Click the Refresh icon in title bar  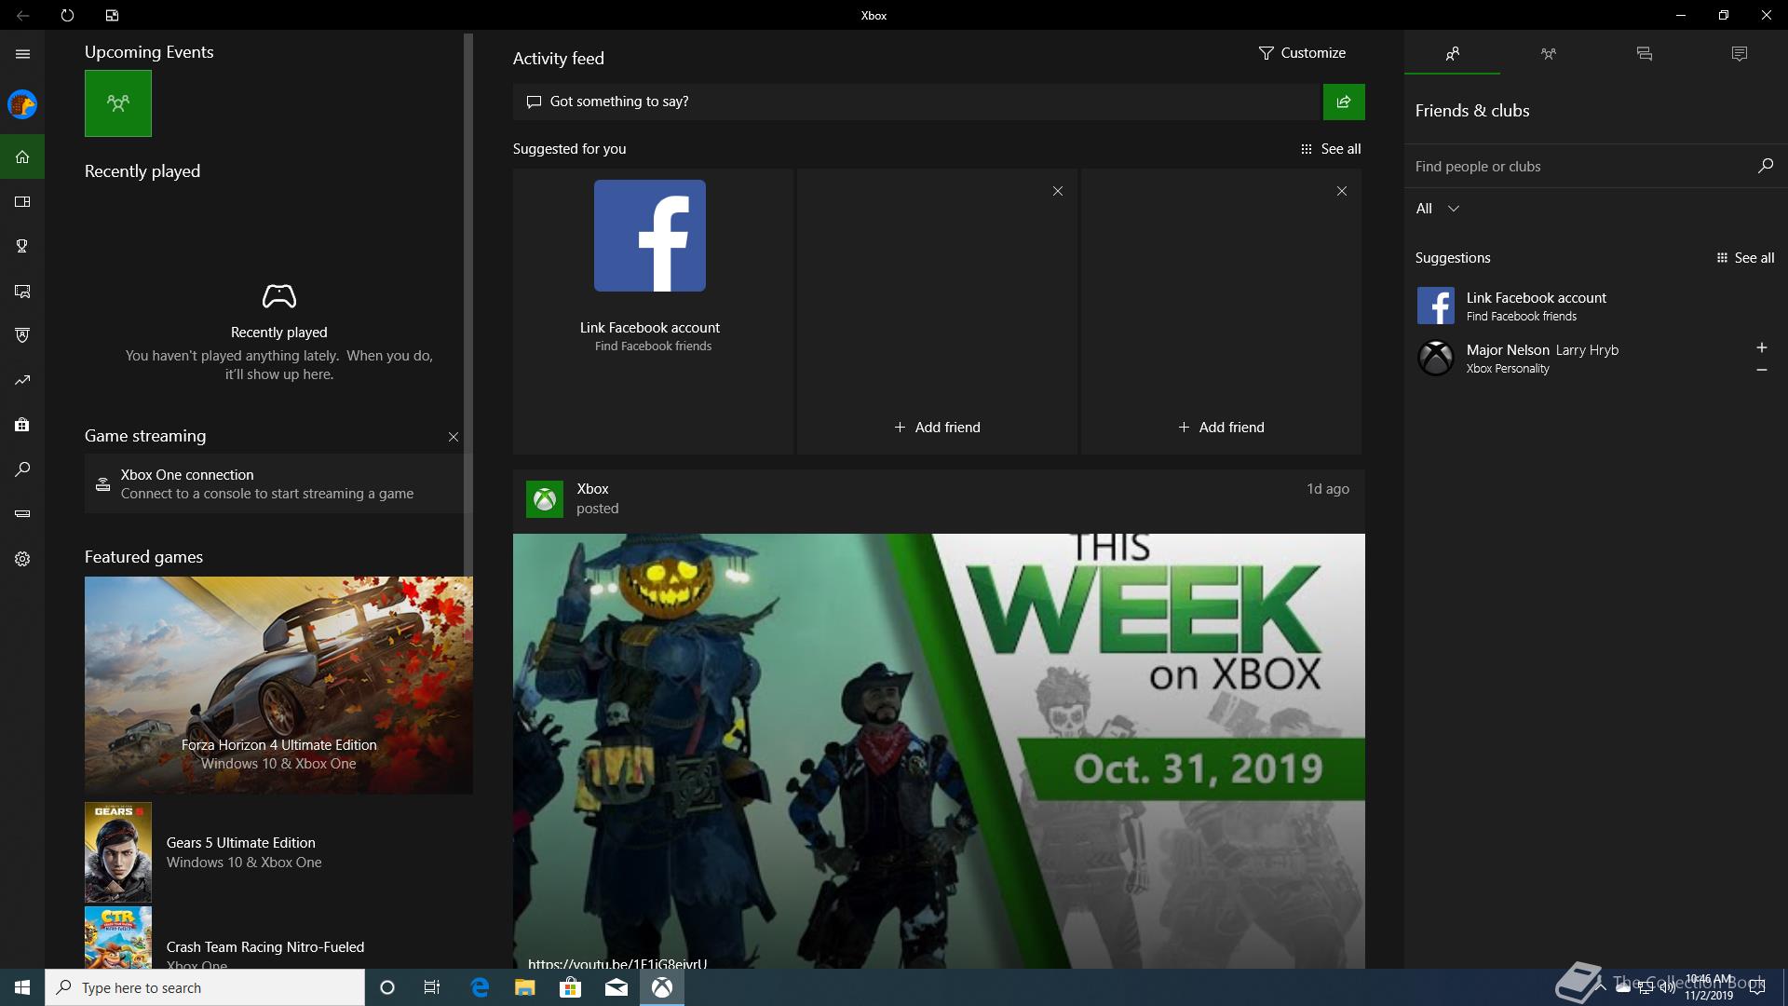click(67, 15)
